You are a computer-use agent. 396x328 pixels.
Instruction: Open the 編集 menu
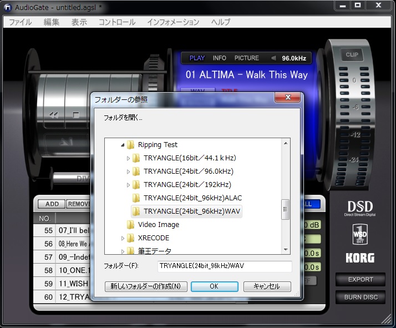coord(52,22)
